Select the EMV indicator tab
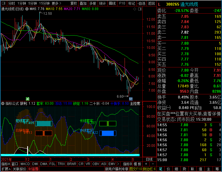222x172 pixels. (x=112, y=164)
